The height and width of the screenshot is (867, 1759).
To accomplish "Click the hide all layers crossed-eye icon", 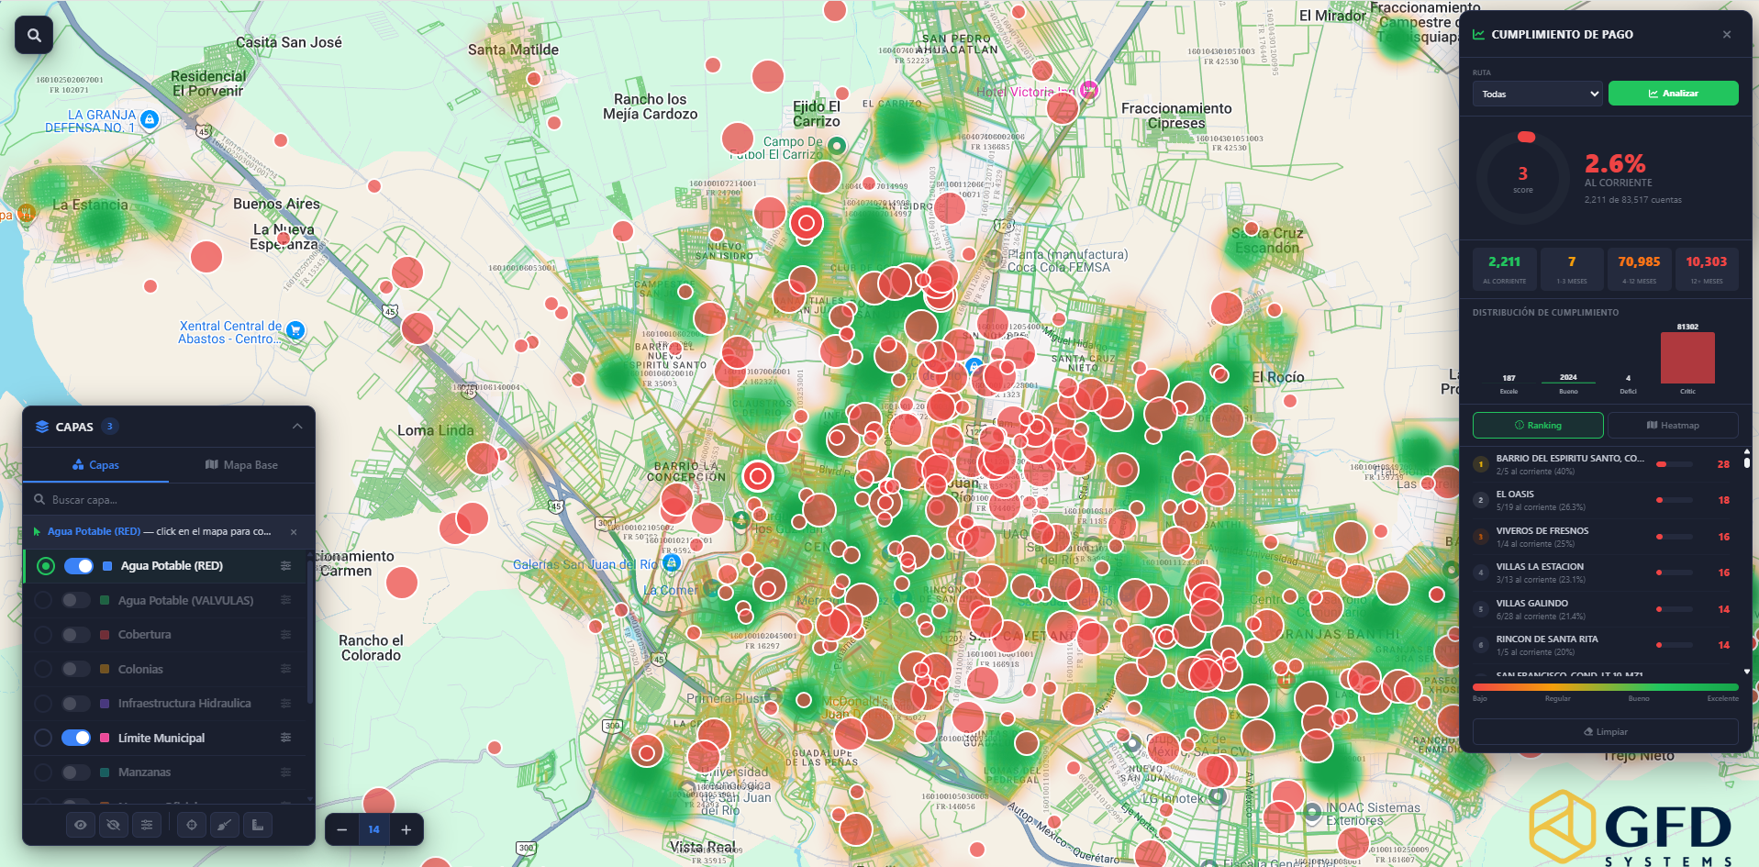I will click(114, 825).
